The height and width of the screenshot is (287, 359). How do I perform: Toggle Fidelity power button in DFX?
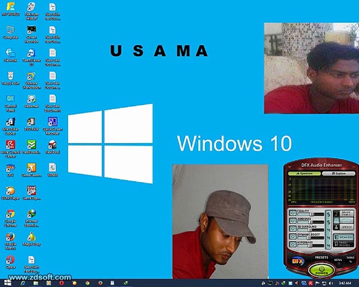pyautogui.click(x=293, y=213)
